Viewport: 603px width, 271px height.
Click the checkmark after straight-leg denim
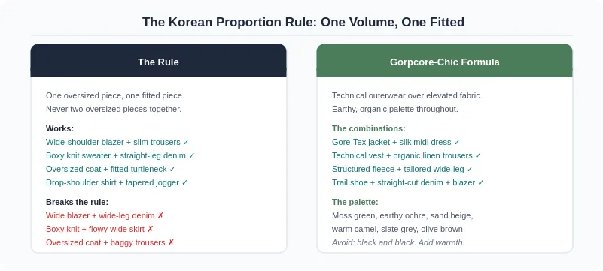(192, 155)
